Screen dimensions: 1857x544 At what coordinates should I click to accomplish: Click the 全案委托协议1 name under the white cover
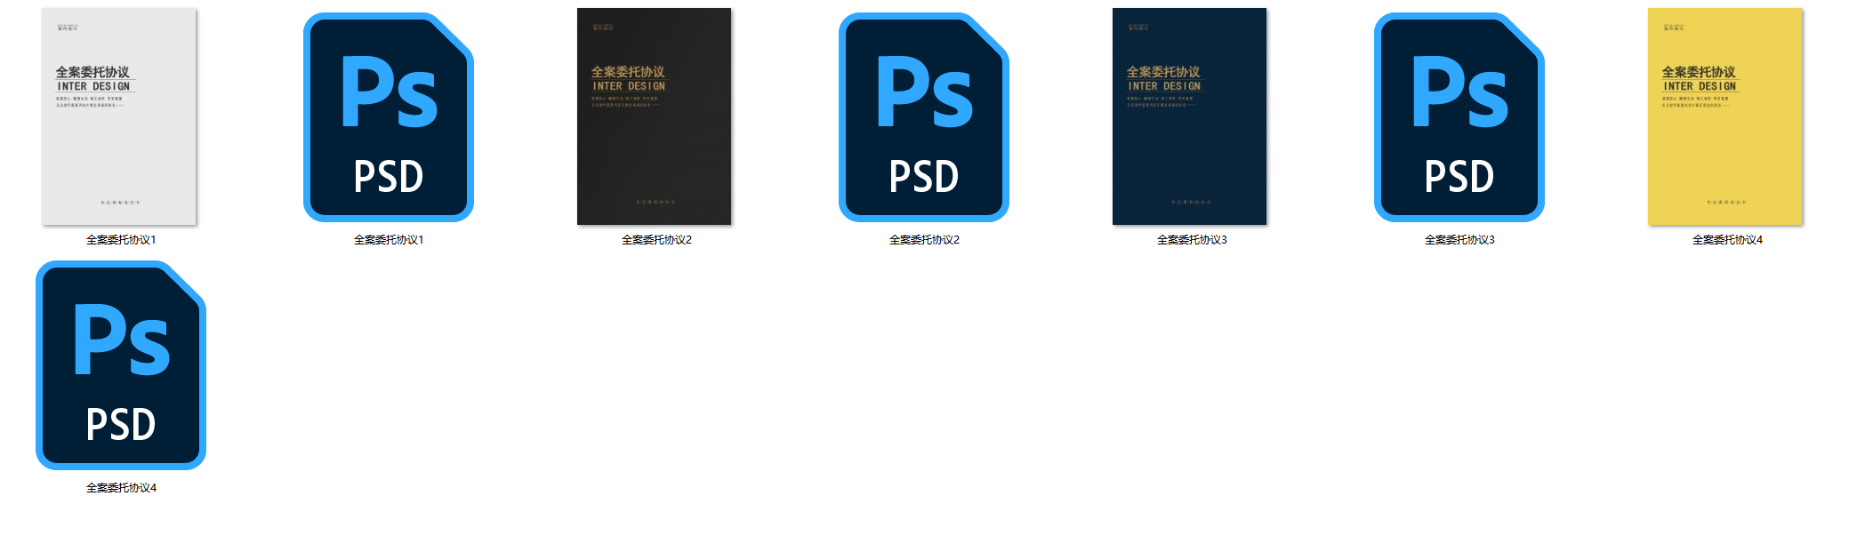(x=121, y=240)
